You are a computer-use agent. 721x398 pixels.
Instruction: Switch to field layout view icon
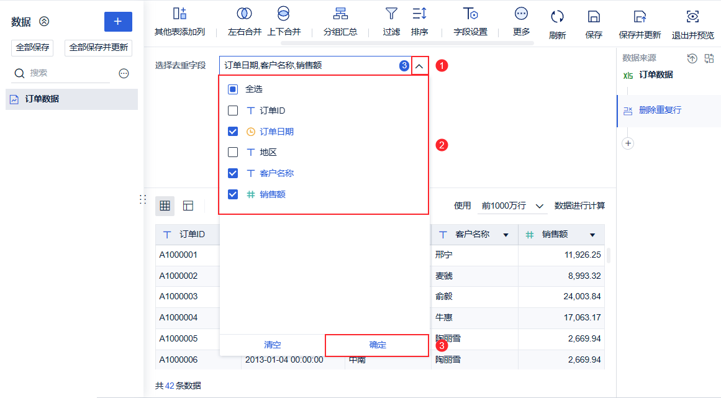tap(188, 206)
